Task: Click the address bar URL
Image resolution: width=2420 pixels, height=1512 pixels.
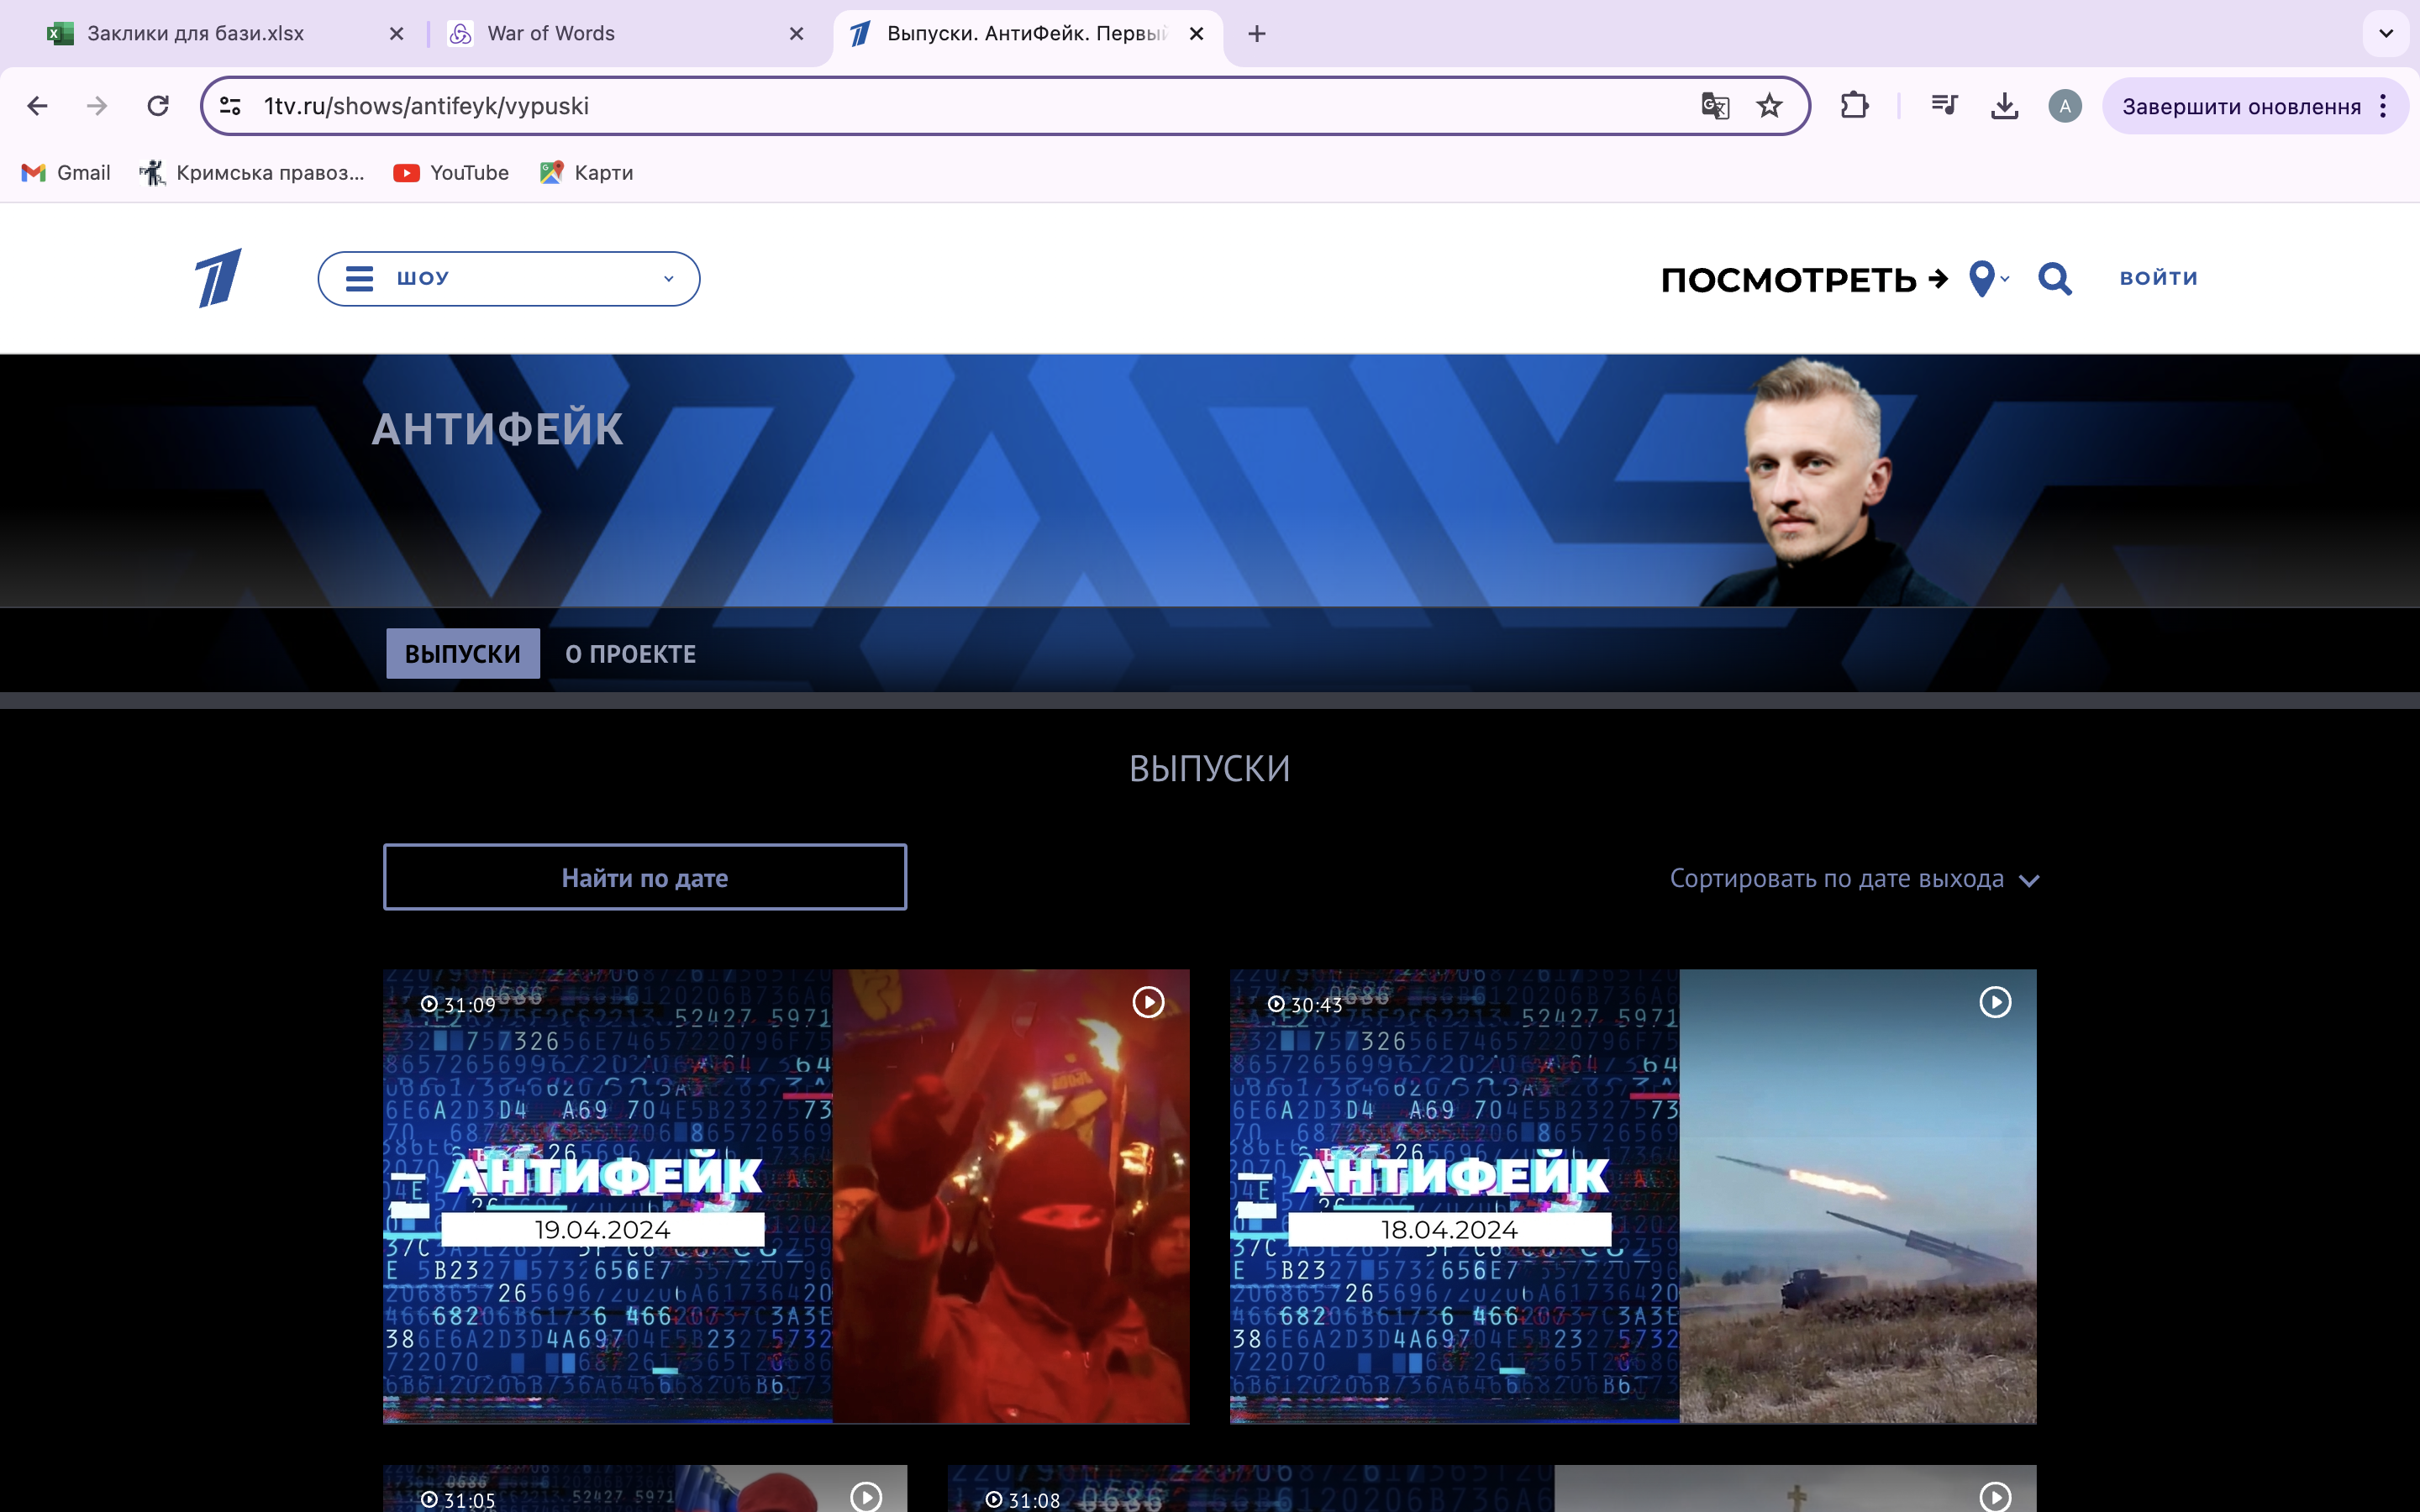Action: click(426, 106)
